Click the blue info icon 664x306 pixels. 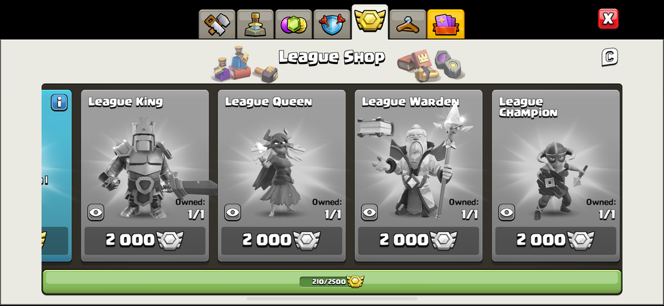(59, 103)
